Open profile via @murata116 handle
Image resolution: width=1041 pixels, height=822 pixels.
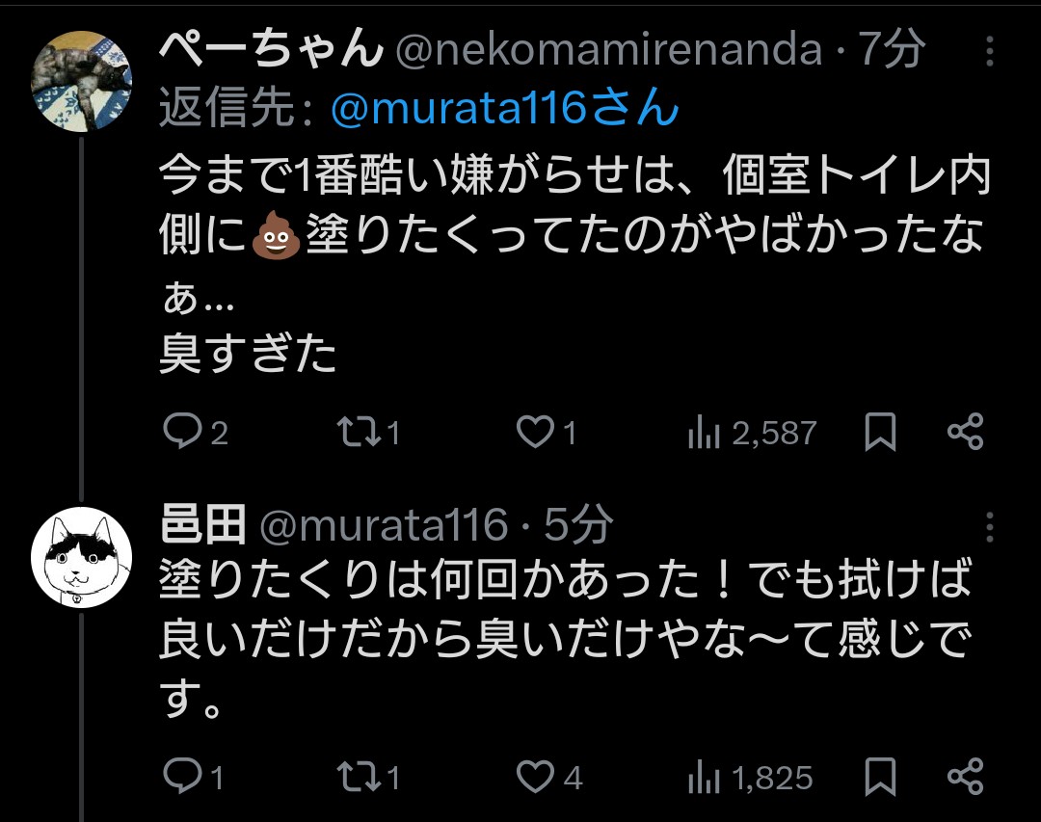(x=384, y=526)
